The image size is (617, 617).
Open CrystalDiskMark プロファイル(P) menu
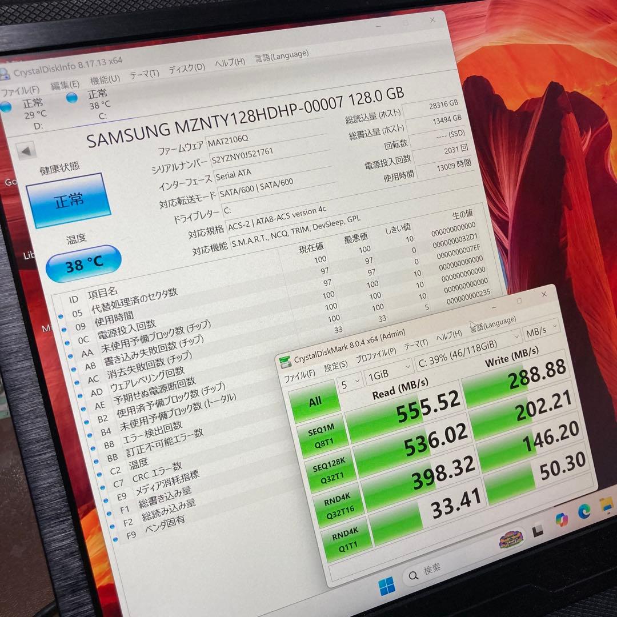(x=376, y=356)
